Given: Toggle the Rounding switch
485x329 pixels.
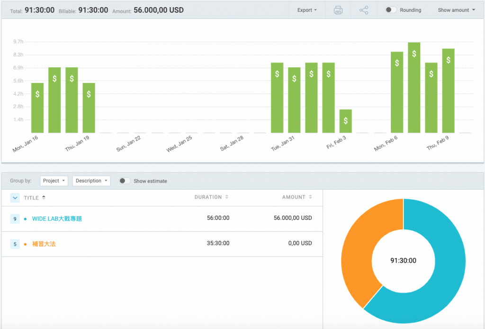Looking at the screenshot, I should click(391, 10).
